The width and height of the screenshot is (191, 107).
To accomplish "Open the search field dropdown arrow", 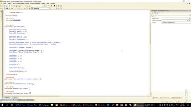I will [43, 6].
